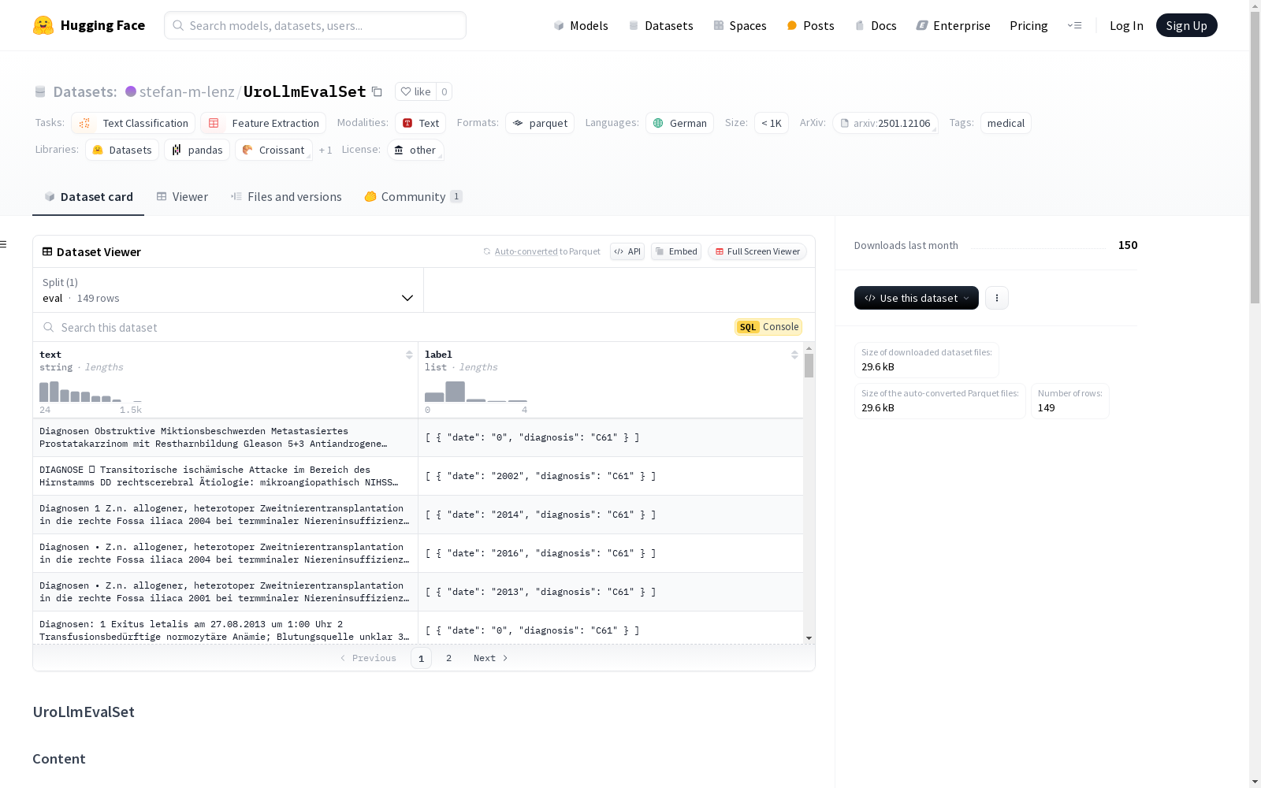Open the Community tab

pos(413,197)
